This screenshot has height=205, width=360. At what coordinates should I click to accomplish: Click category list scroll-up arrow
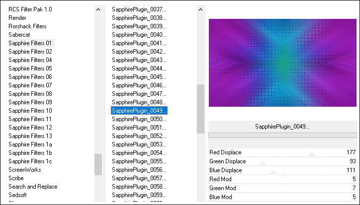(98, 9)
